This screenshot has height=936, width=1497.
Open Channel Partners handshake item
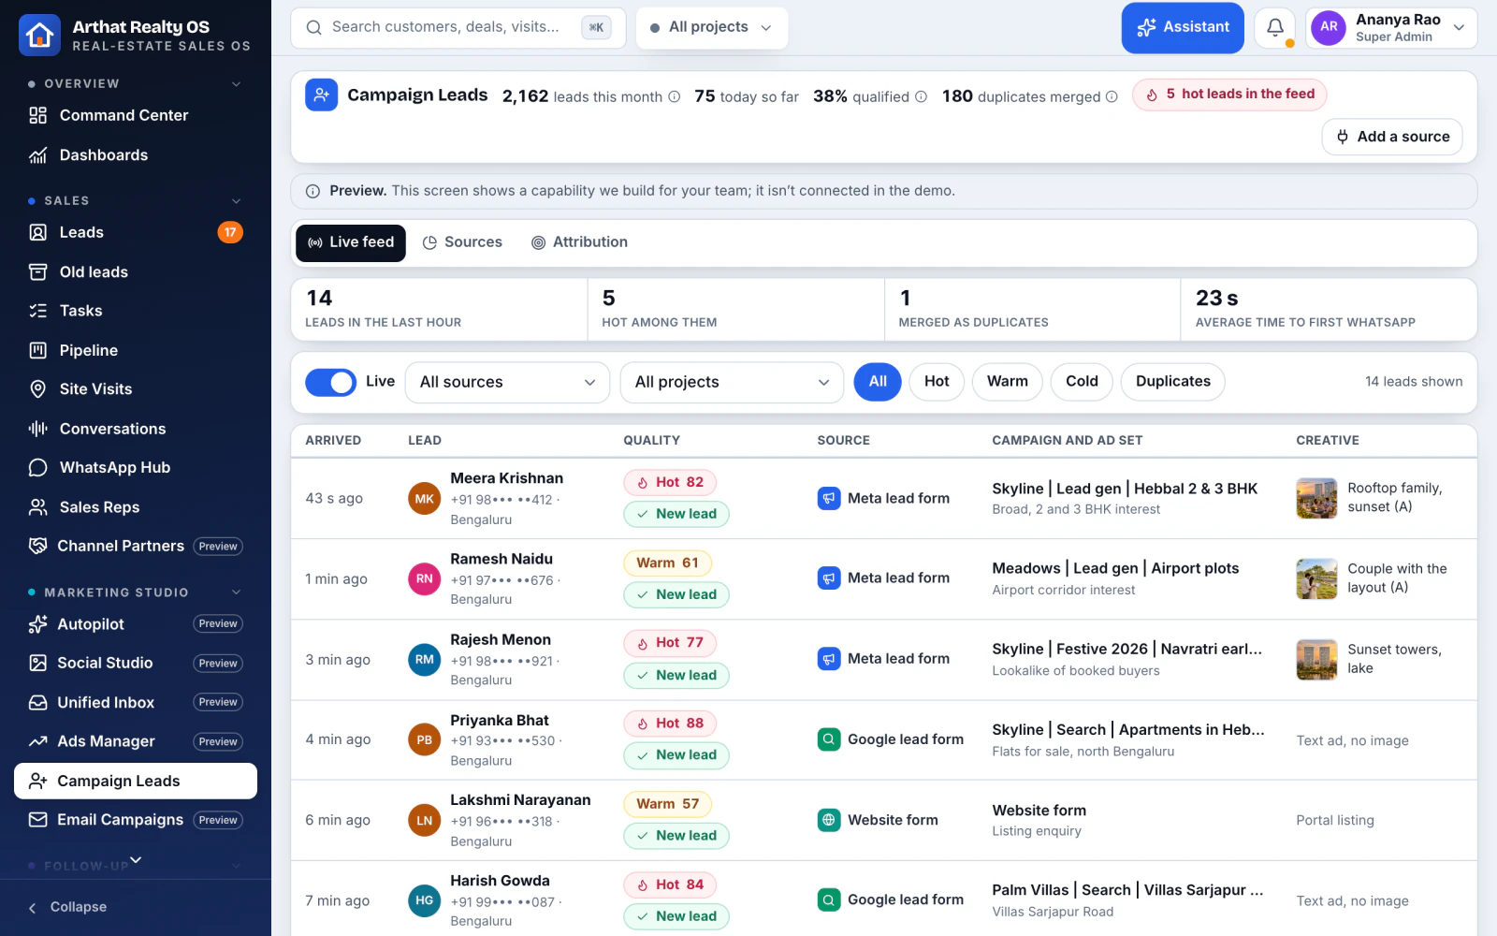click(x=136, y=546)
